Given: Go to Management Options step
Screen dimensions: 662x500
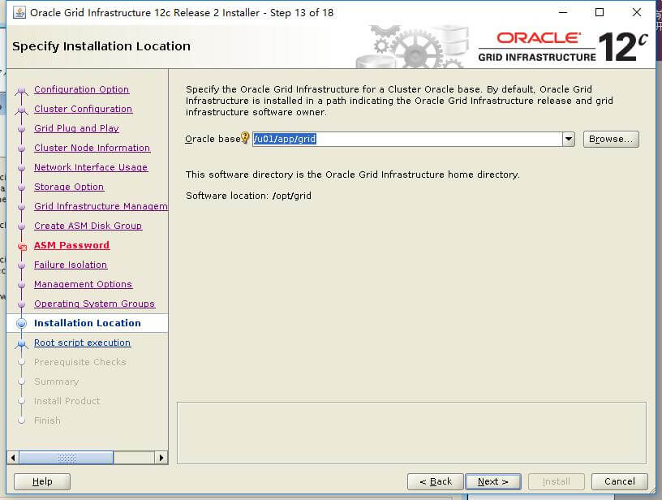Looking at the screenshot, I should click(x=84, y=284).
